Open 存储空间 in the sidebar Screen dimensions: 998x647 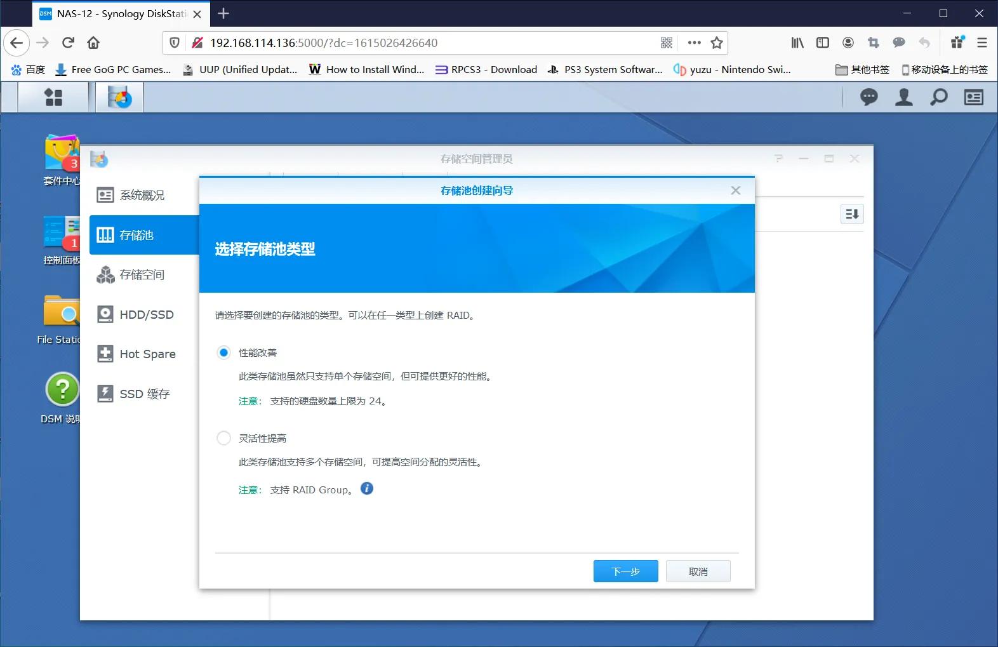[x=144, y=274]
